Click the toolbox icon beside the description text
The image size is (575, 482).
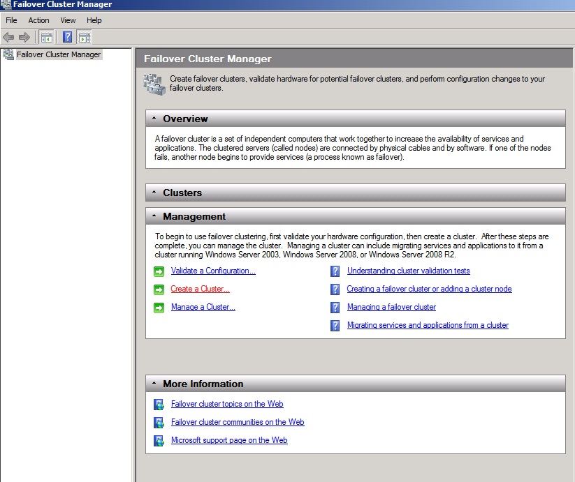pos(154,84)
